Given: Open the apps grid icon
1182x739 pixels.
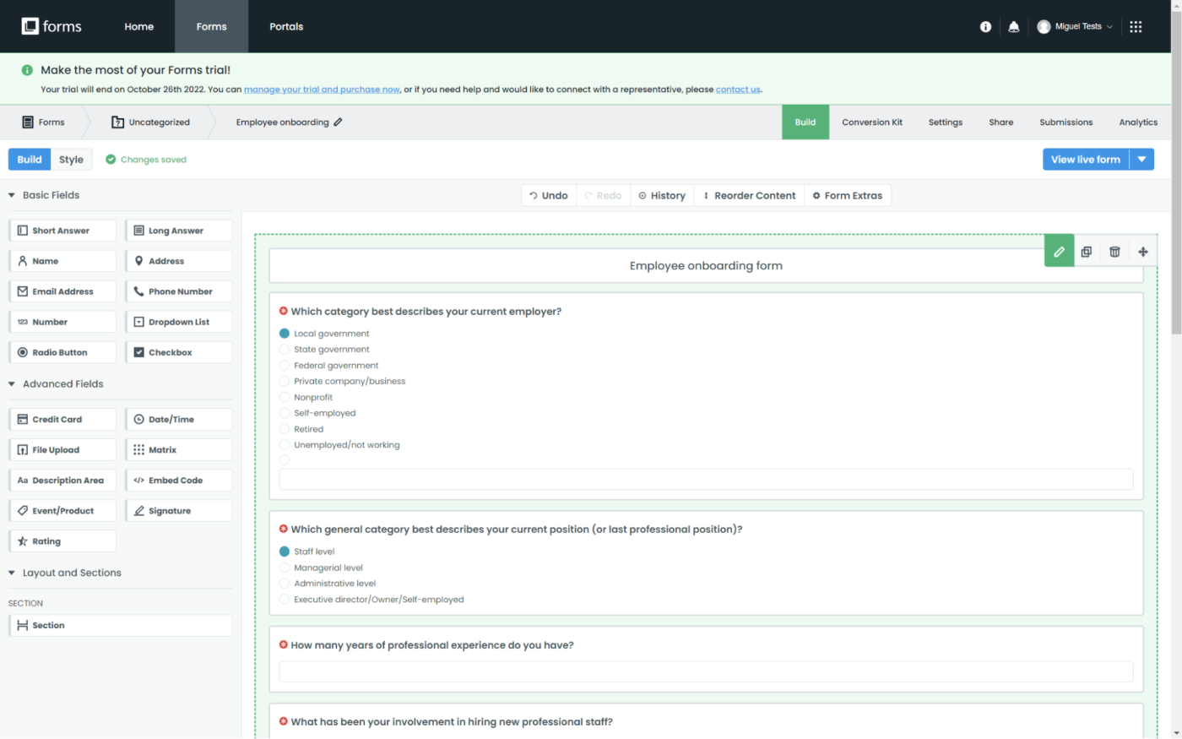Looking at the screenshot, I should [1136, 27].
